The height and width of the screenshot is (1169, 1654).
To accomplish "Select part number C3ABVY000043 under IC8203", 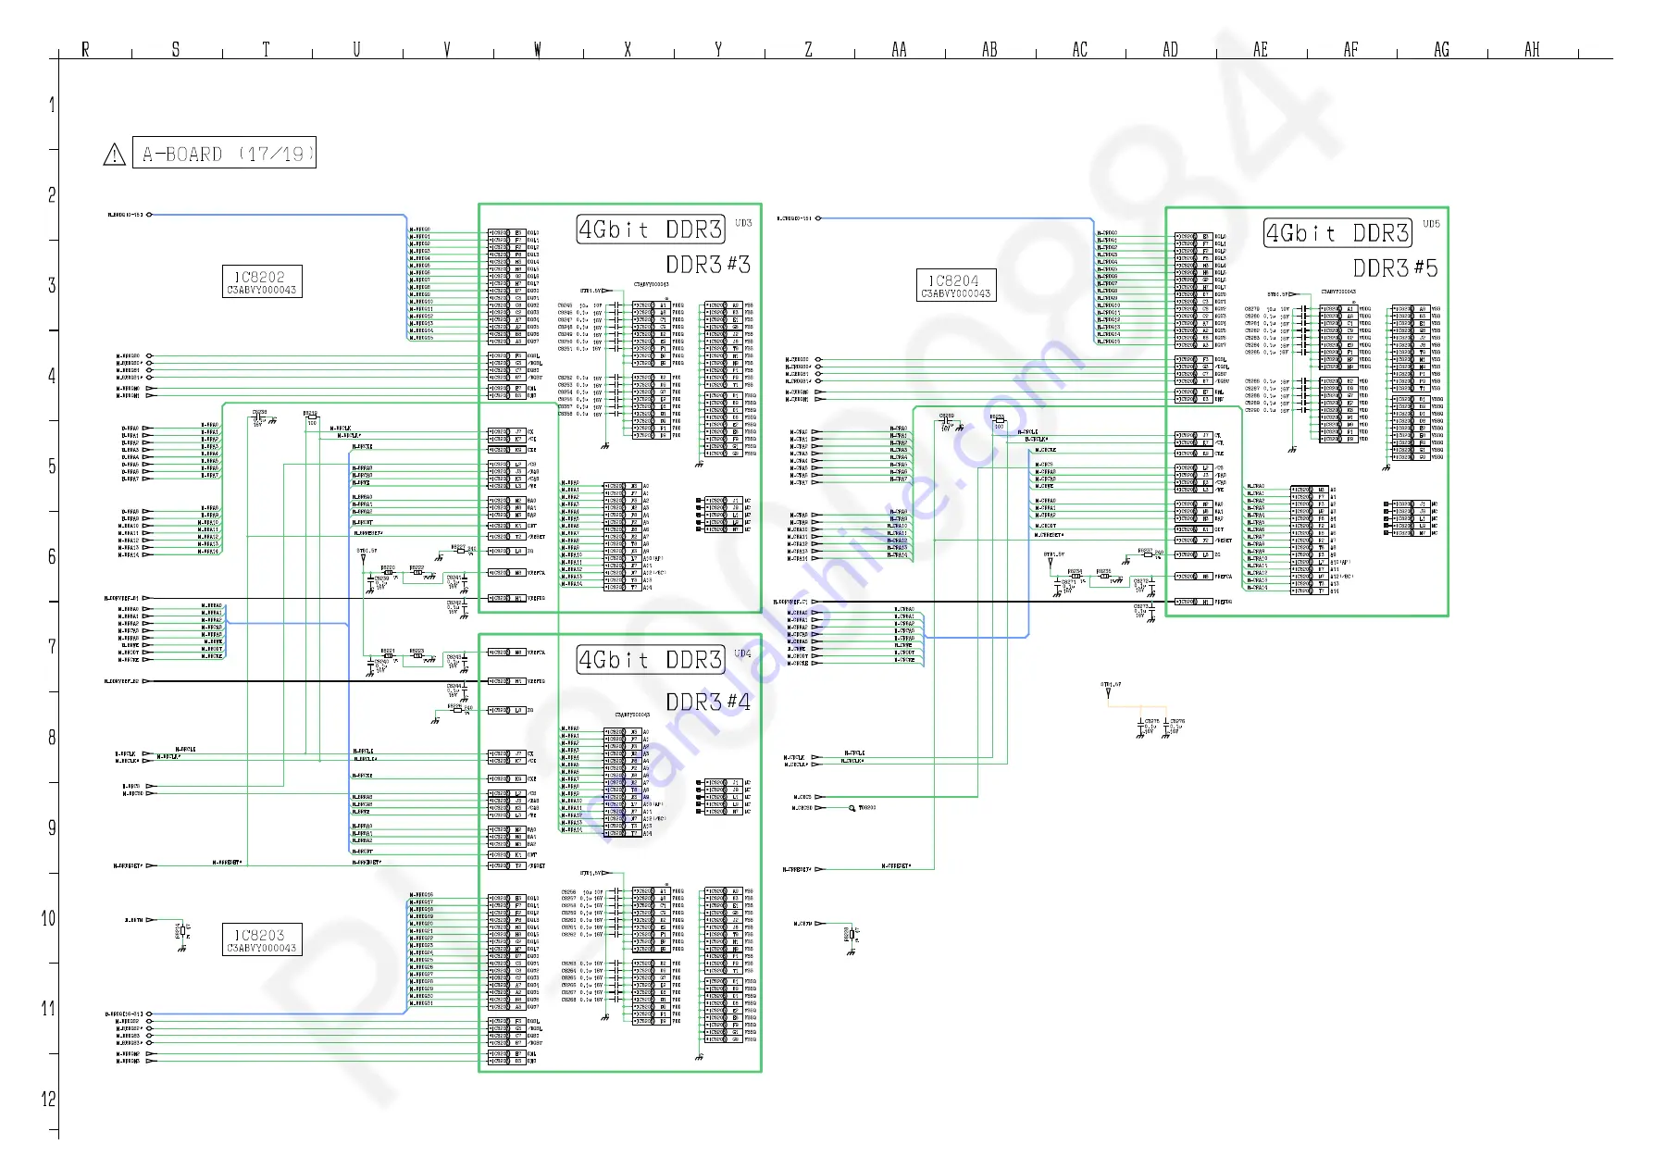I will coord(262,948).
